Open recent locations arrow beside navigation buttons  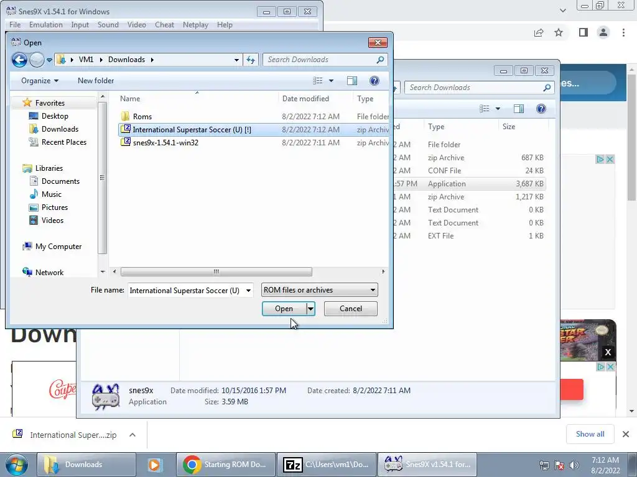[x=49, y=60]
